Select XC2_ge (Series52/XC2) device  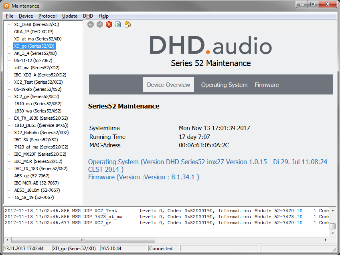click(36, 96)
